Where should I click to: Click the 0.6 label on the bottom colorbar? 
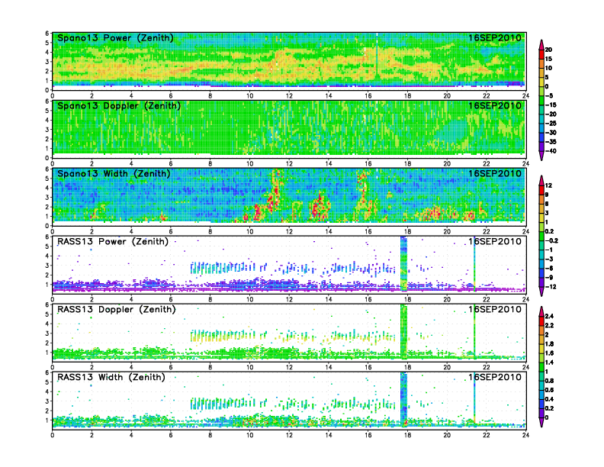coord(550,390)
